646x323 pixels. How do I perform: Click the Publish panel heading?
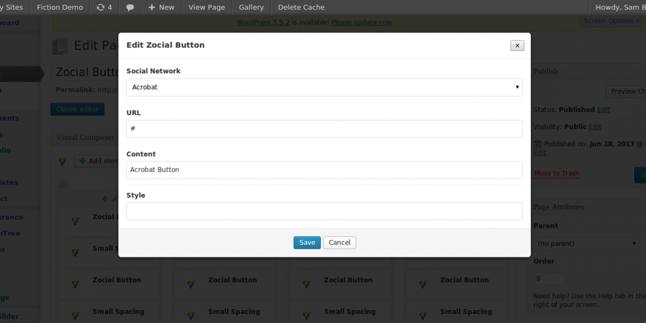[546, 72]
